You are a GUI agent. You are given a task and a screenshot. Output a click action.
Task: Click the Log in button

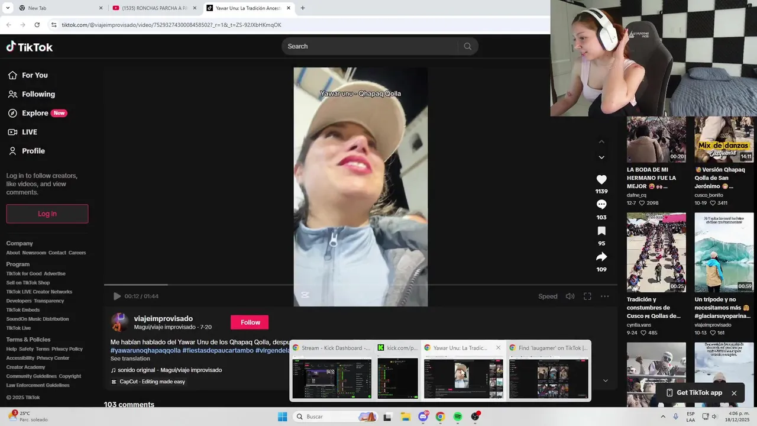pyautogui.click(x=47, y=214)
